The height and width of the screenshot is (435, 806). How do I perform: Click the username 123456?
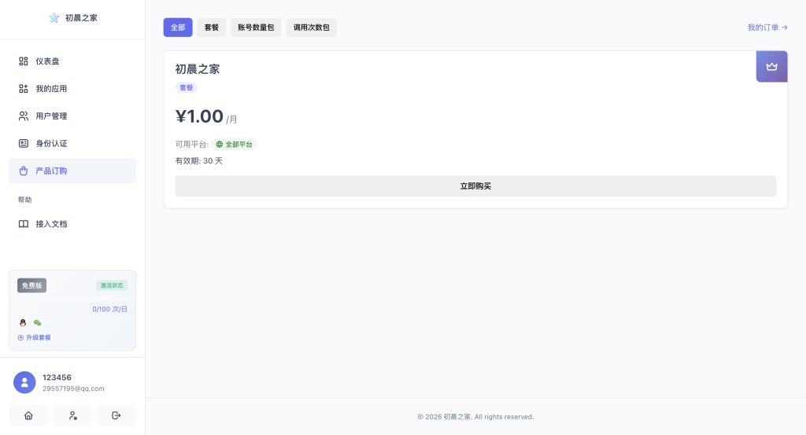(x=57, y=378)
